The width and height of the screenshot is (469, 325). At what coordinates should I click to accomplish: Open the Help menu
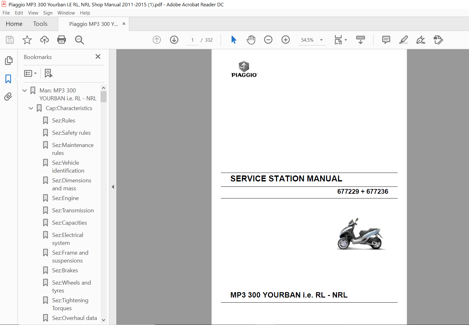click(85, 13)
